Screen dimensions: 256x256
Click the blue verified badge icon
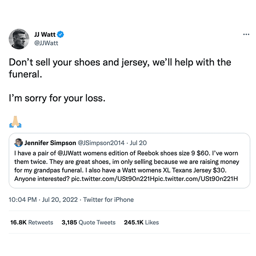coord(61,35)
